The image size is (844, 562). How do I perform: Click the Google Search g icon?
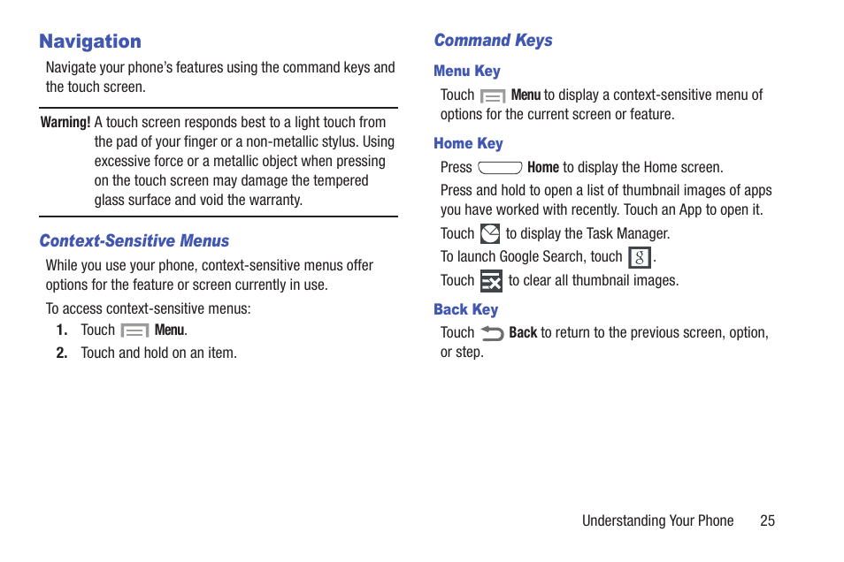640,258
